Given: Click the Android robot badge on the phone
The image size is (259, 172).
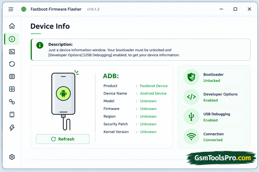Looking at the screenshot, I should (x=63, y=94).
